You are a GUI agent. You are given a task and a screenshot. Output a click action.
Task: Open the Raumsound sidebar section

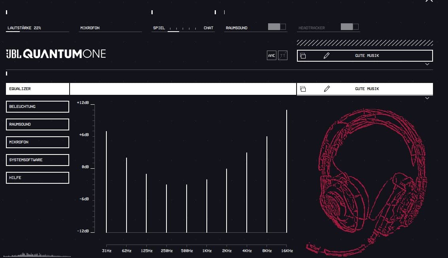38,124
